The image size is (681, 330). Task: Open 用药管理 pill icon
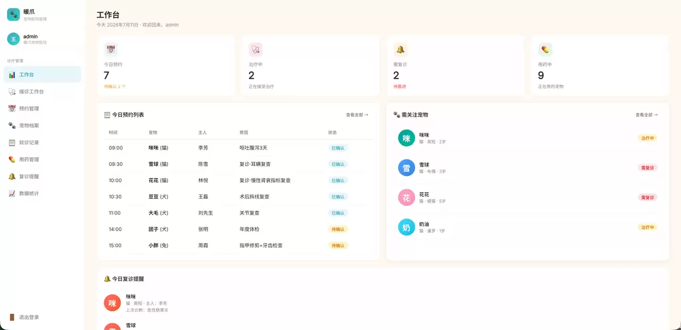tap(12, 159)
